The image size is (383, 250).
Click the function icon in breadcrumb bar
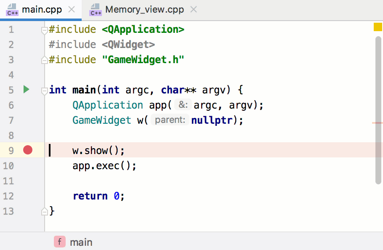pos(60,242)
